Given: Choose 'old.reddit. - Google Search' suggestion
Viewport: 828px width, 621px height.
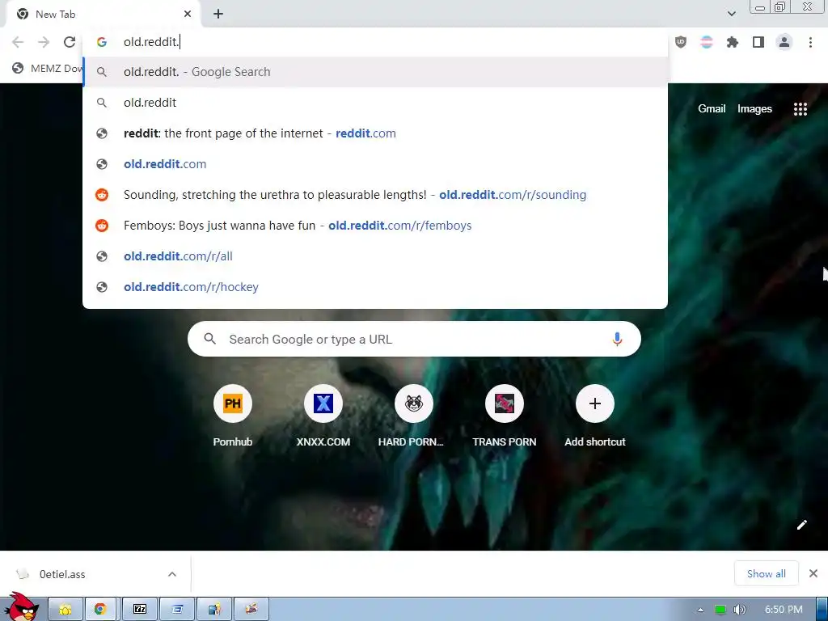Looking at the screenshot, I should pyautogui.click(x=375, y=72).
